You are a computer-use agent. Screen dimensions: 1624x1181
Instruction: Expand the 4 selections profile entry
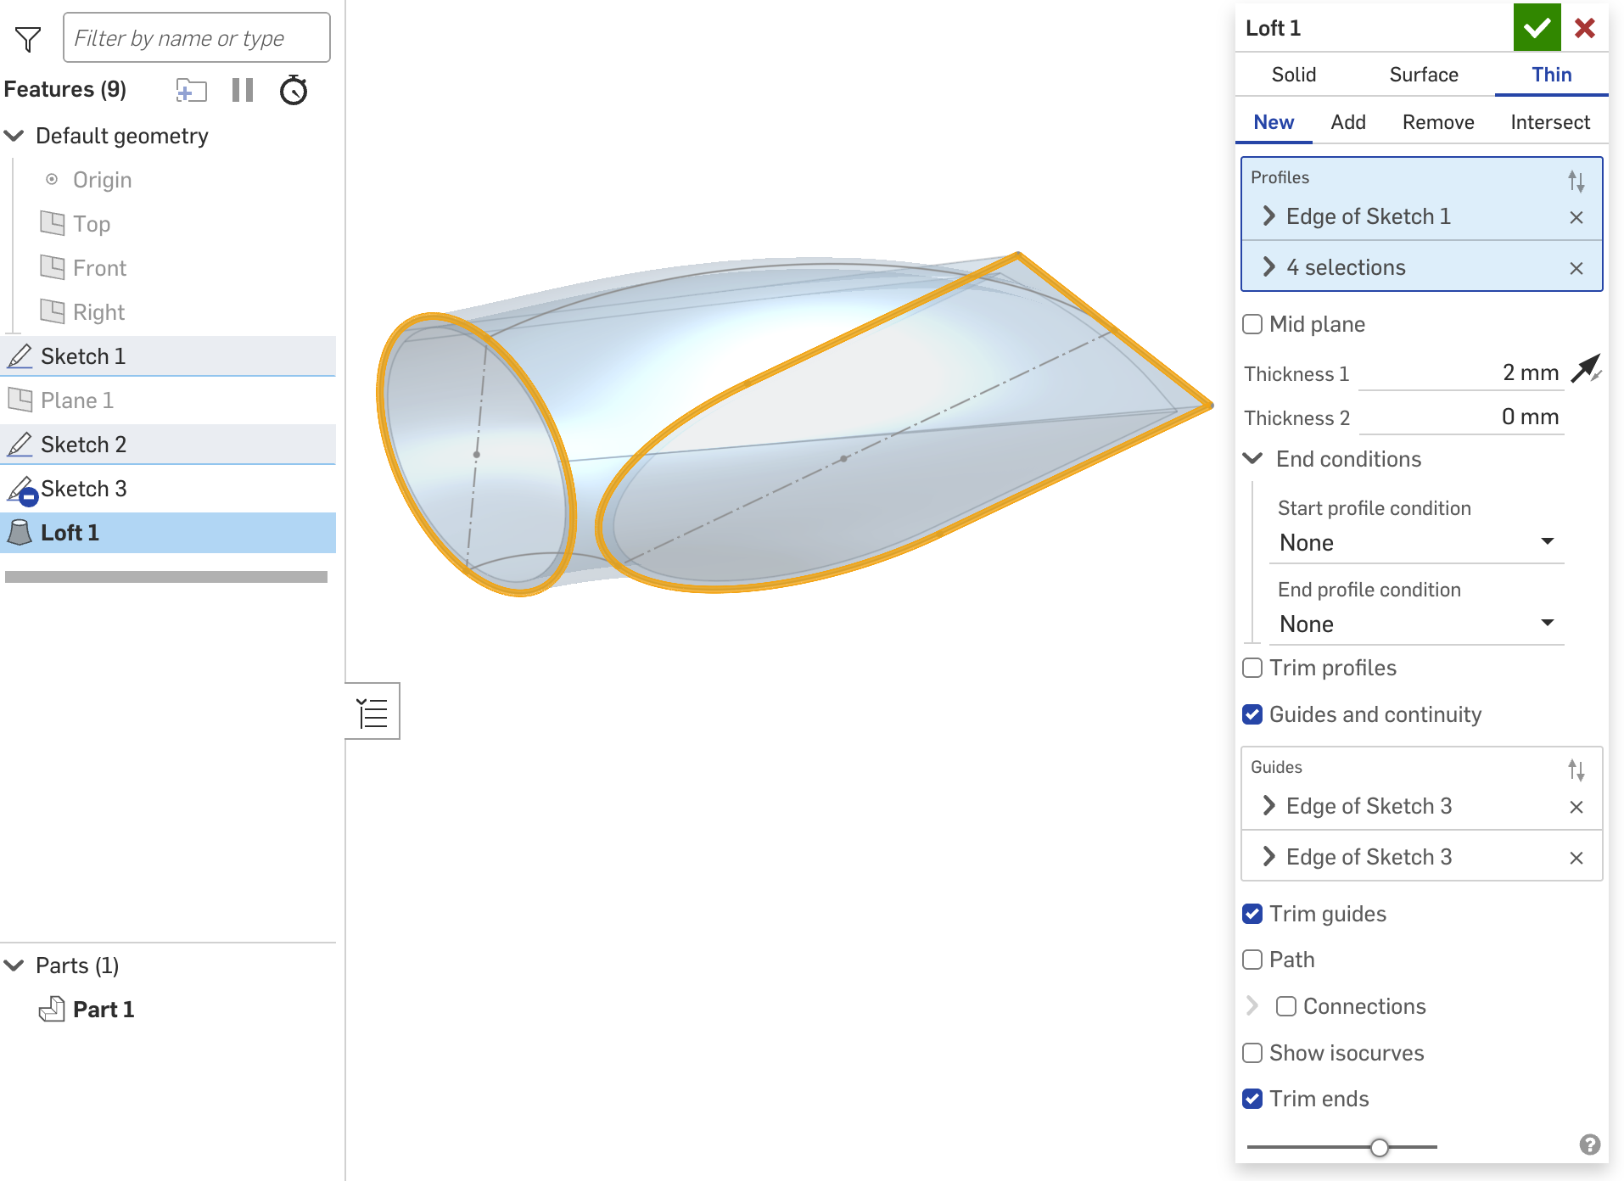(1268, 266)
